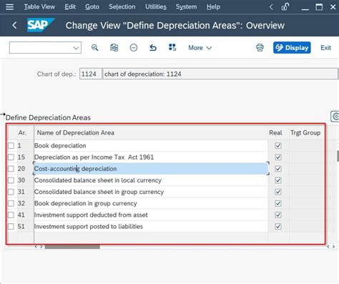Select row checkbox for area 15
The width and height of the screenshot is (339, 284).
coord(11,157)
